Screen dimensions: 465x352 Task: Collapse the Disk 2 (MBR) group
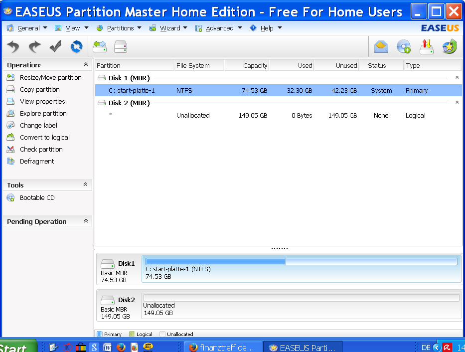(x=457, y=102)
